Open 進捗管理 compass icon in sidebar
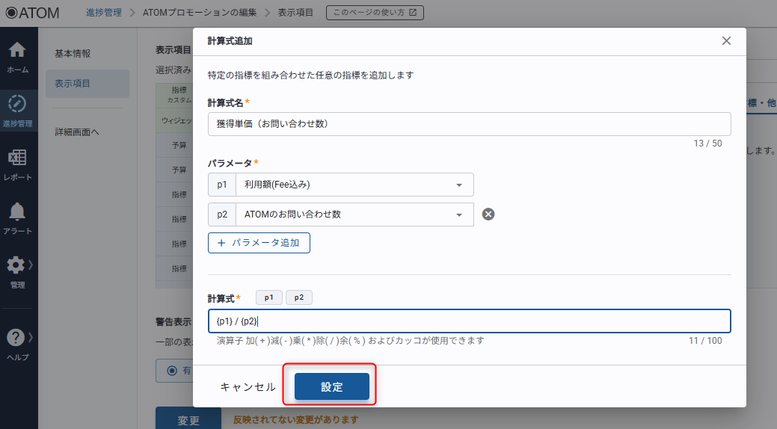777x429 pixels. (x=17, y=105)
